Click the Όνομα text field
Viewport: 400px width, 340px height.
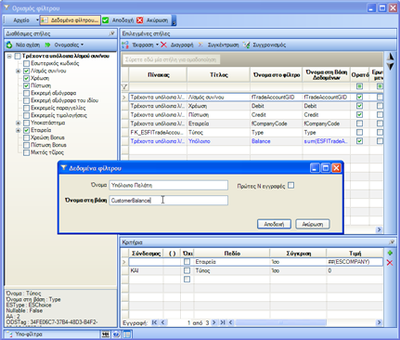[x=169, y=185]
